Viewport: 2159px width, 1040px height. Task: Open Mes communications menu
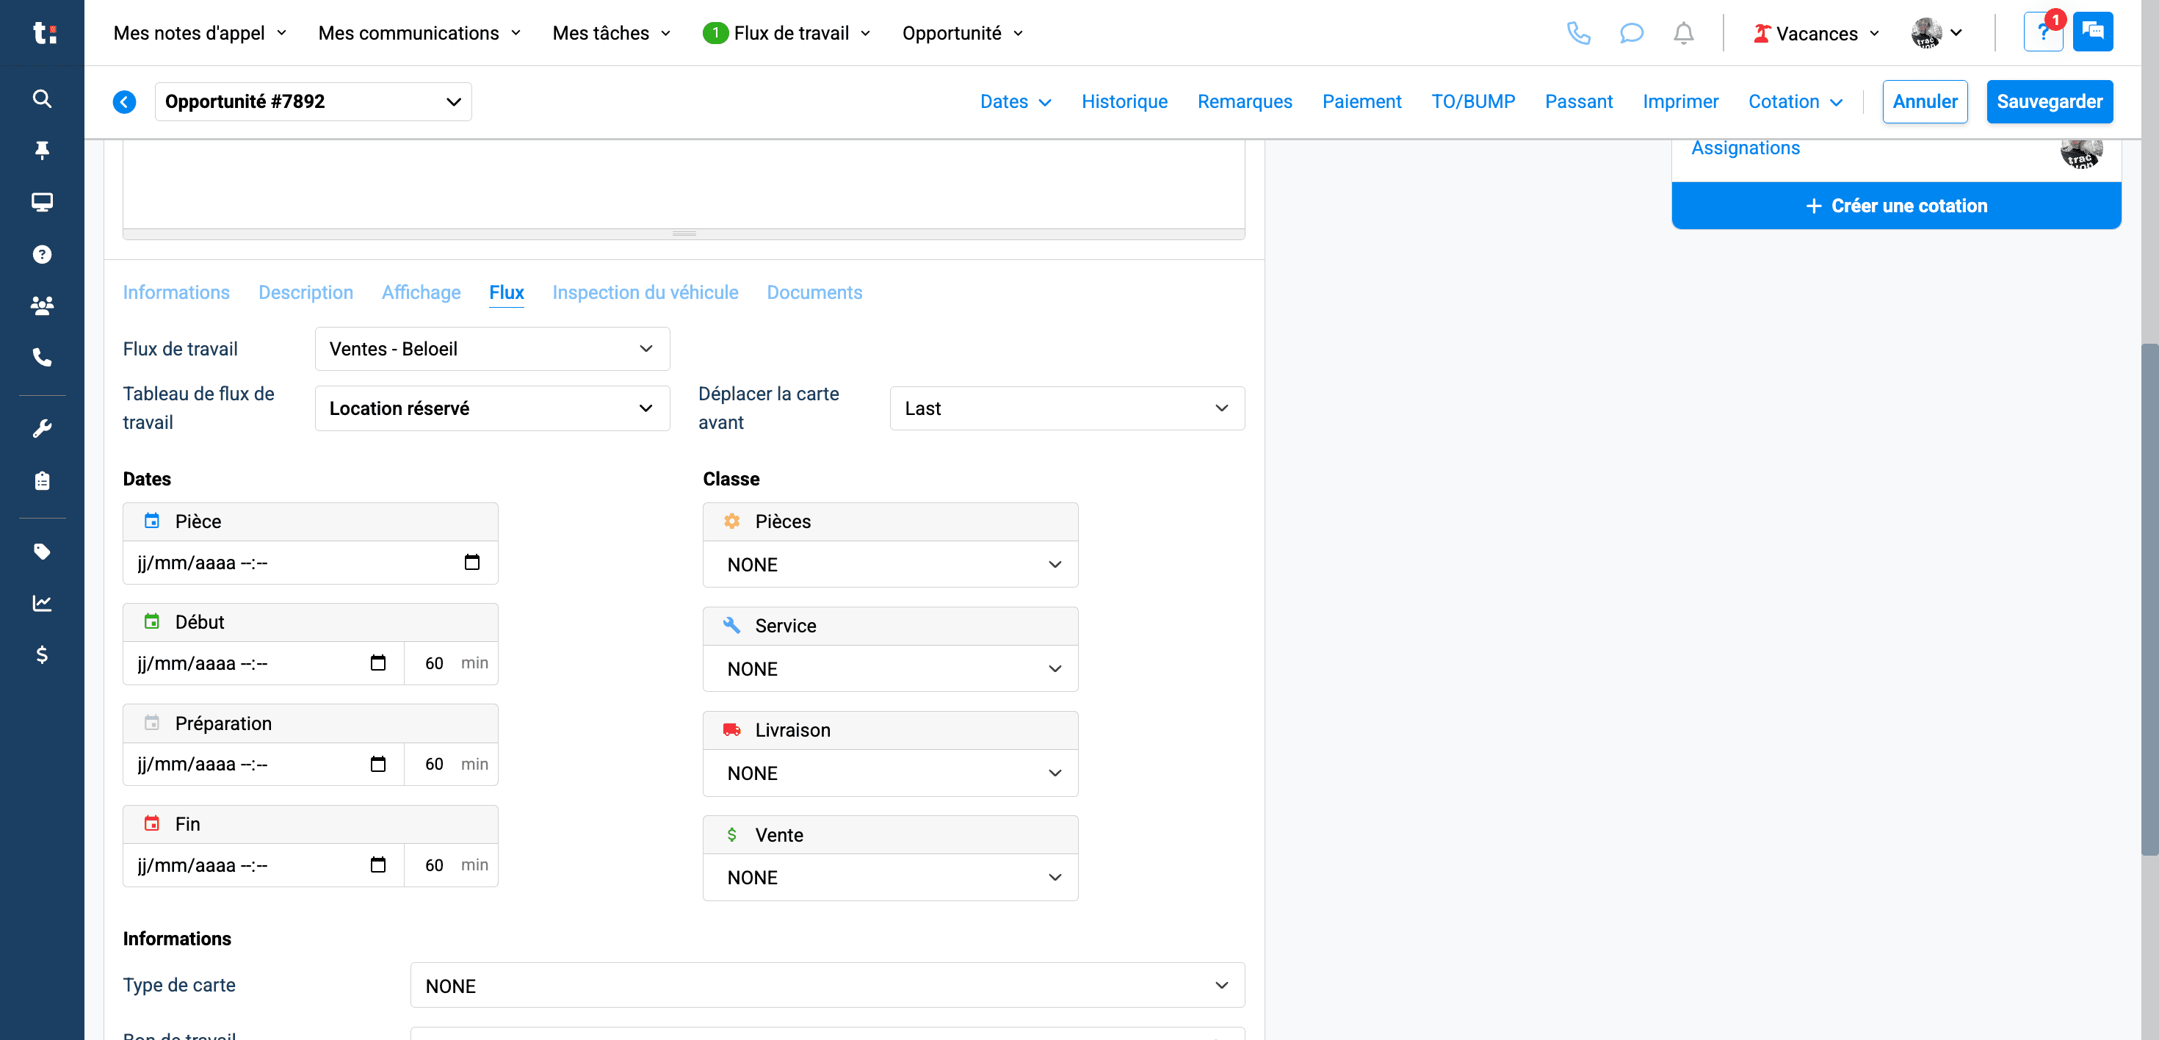click(x=419, y=32)
